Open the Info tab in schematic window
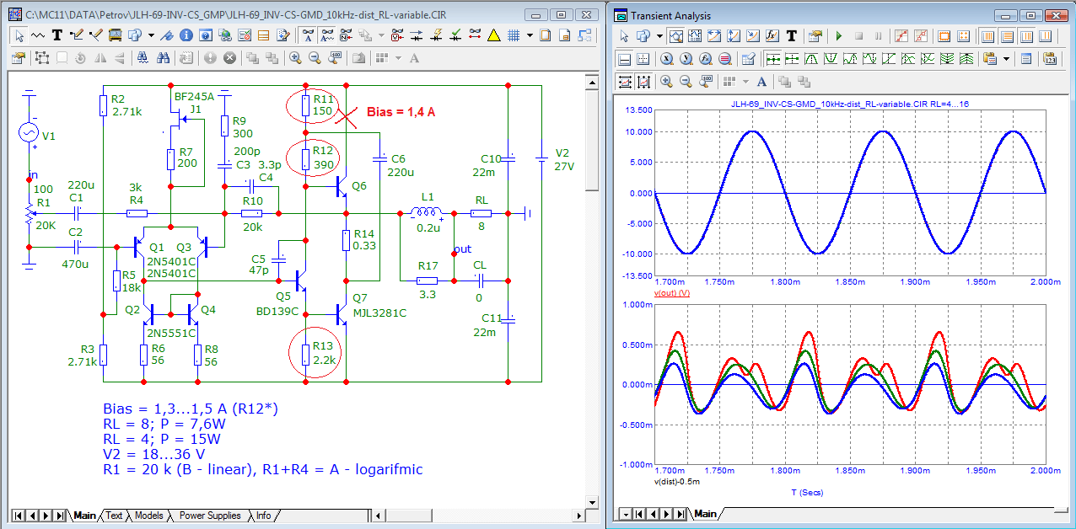The height and width of the screenshot is (529, 1076). [x=264, y=516]
